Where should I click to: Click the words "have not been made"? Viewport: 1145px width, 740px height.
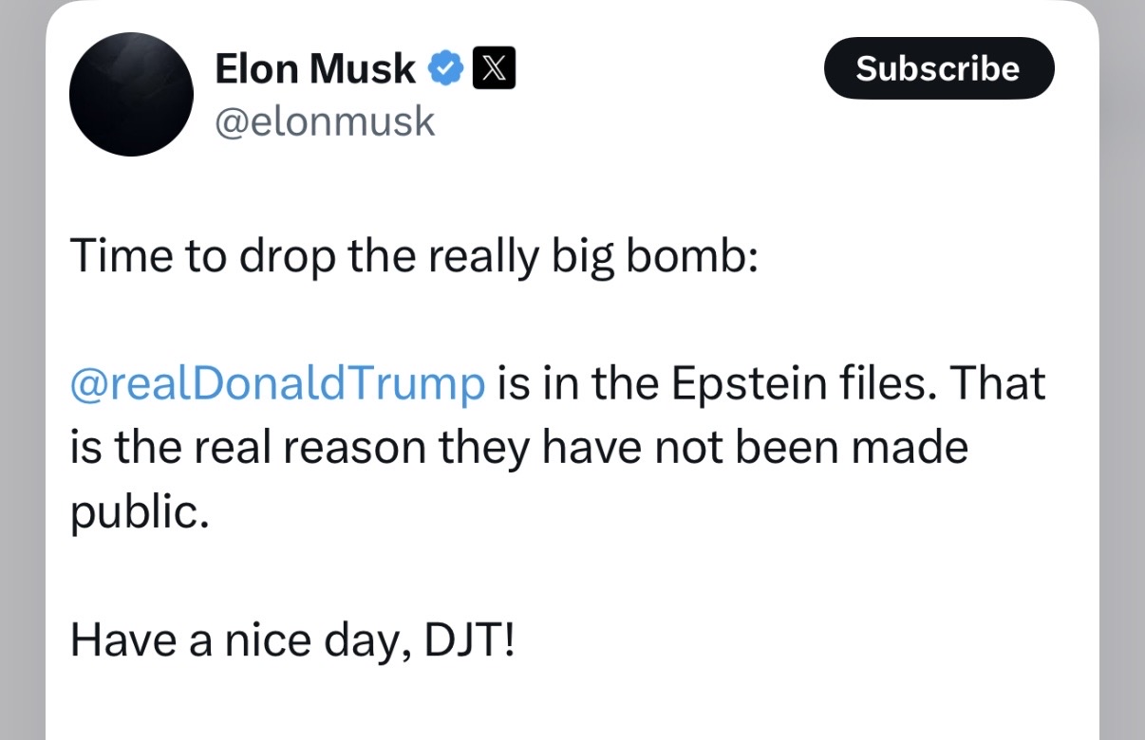[755, 448]
